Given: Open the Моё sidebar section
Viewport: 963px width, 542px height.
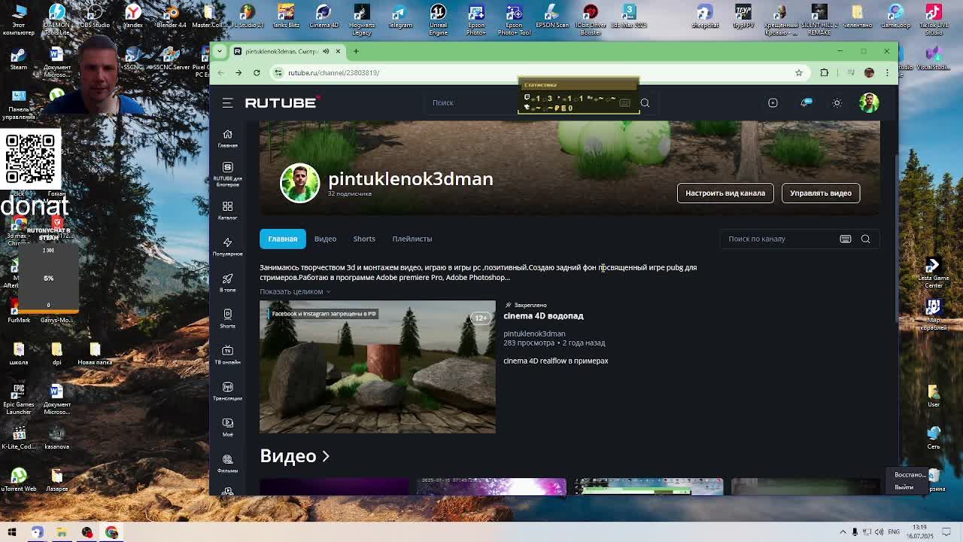Looking at the screenshot, I should coord(227,427).
